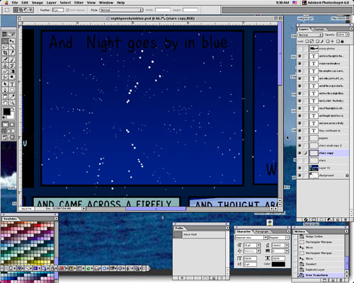Open the leading (Auto) dropdown
354x283 pixels.
[x=287, y=246]
